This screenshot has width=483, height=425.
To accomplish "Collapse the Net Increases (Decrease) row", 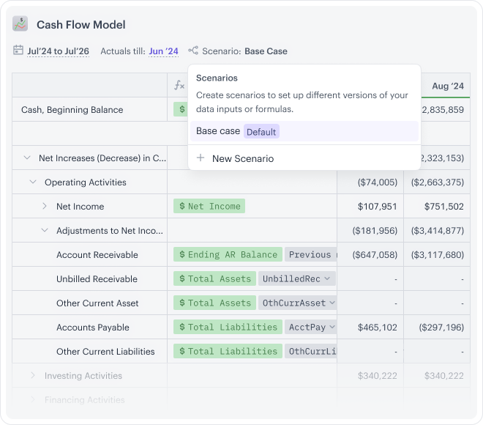I will (27, 158).
